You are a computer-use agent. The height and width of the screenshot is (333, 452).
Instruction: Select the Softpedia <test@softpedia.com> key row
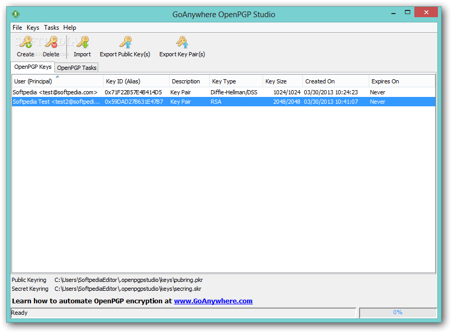pyautogui.click(x=224, y=92)
